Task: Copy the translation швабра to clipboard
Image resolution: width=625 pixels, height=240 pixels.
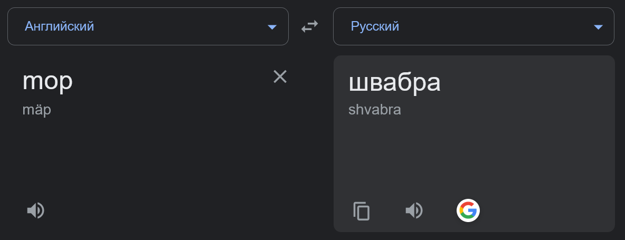Action: pos(362,211)
